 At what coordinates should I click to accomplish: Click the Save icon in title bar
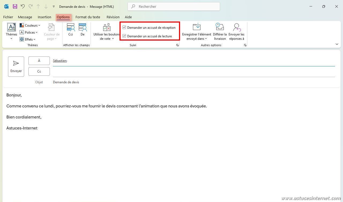click(15, 6)
